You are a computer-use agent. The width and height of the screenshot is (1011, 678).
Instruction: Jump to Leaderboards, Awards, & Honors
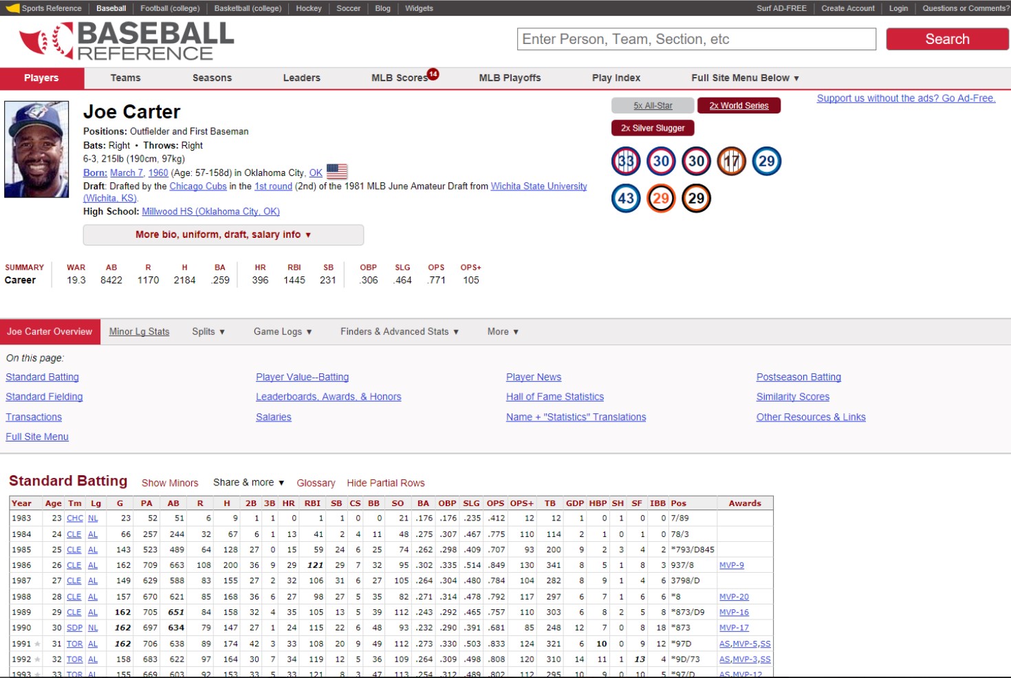pos(328,397)
